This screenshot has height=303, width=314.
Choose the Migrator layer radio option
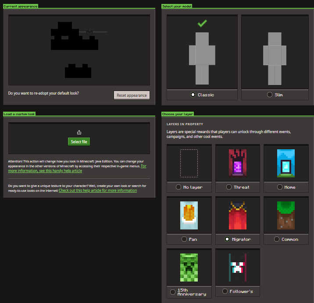pos(227,239)
